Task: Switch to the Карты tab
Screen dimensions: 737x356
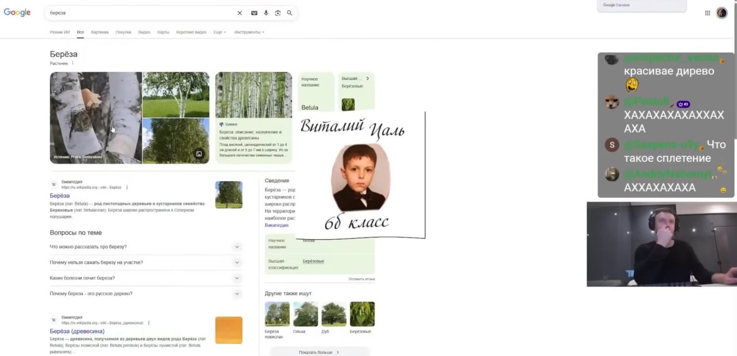Action: click(x=164, y=32)
